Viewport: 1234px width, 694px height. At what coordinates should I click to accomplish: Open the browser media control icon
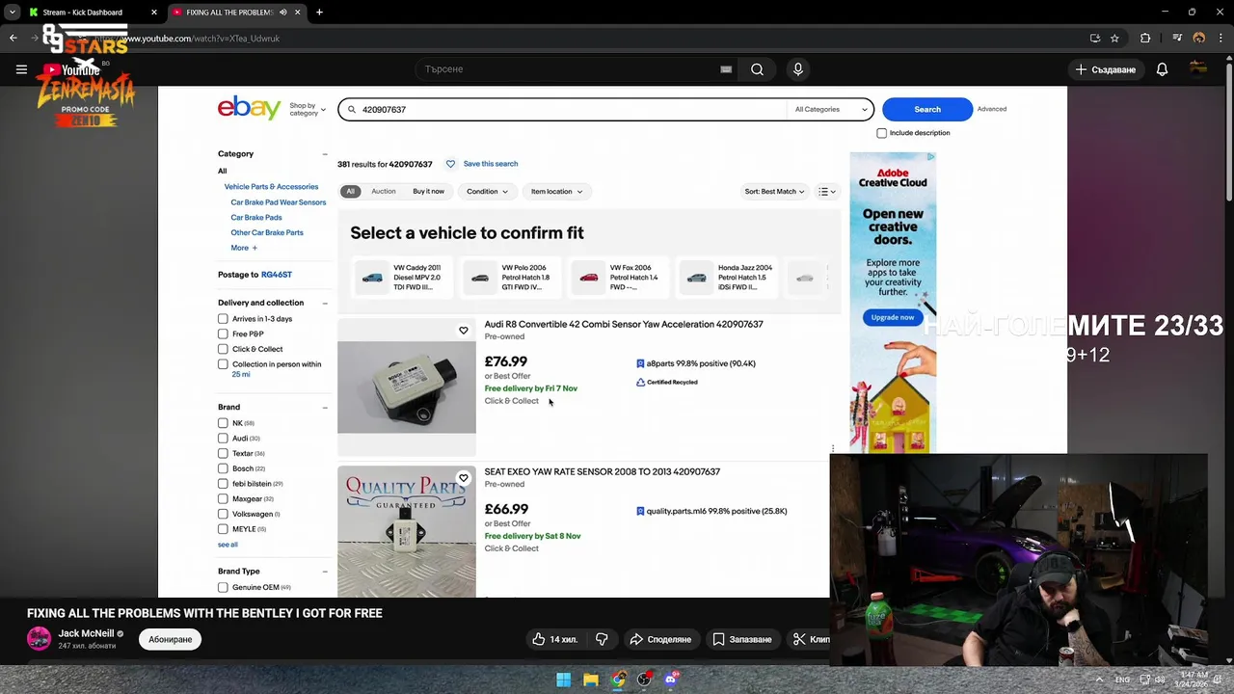[1177, 39]
